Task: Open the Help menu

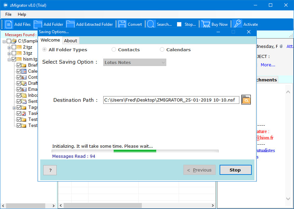Action: (x=22, y=14)
